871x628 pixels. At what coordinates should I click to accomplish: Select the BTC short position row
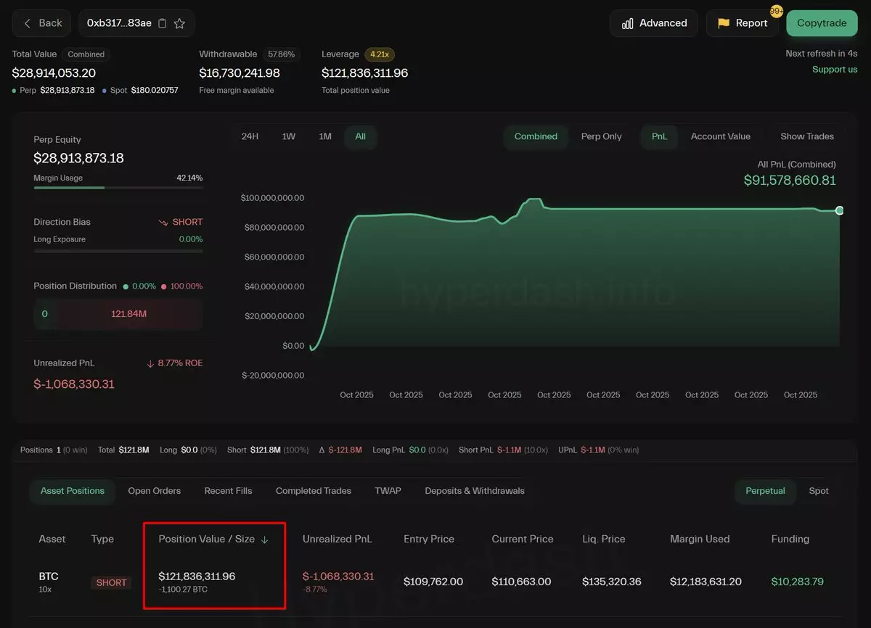coord(435,582)
